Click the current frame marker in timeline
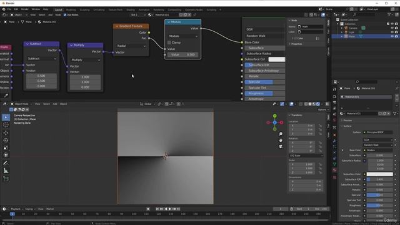 click(x=12, y=214)
